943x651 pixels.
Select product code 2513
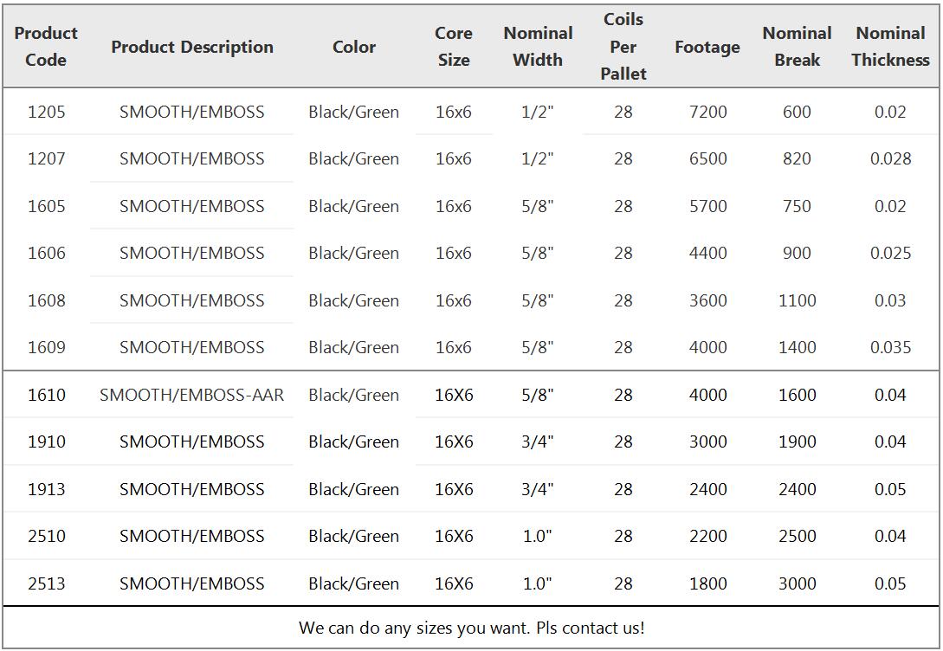(46, 583)
